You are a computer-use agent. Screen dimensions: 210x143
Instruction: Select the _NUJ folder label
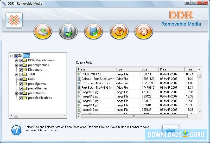click(31, 74)
